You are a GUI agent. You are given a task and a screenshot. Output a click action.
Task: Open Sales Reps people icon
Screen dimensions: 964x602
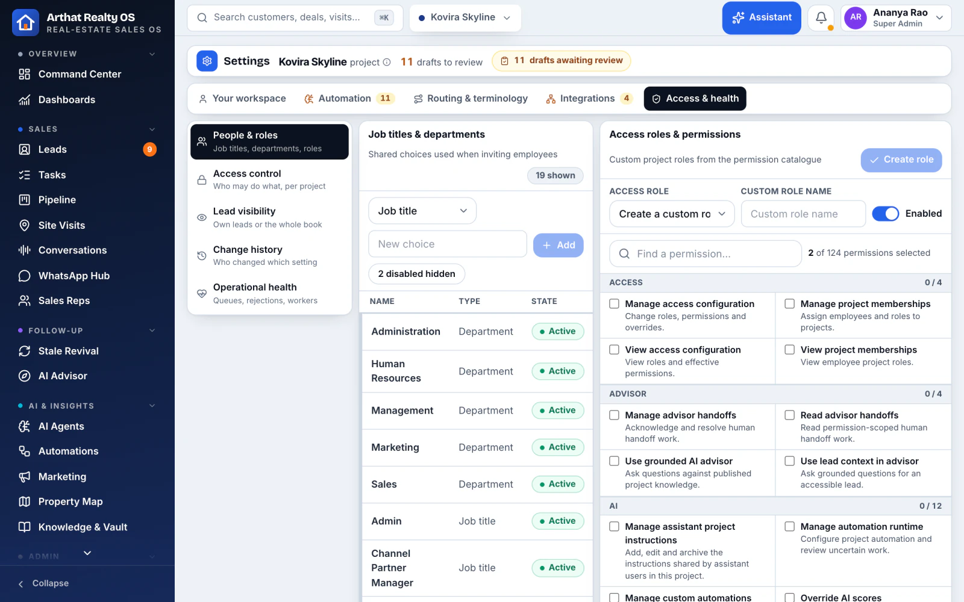pos(24,300)
